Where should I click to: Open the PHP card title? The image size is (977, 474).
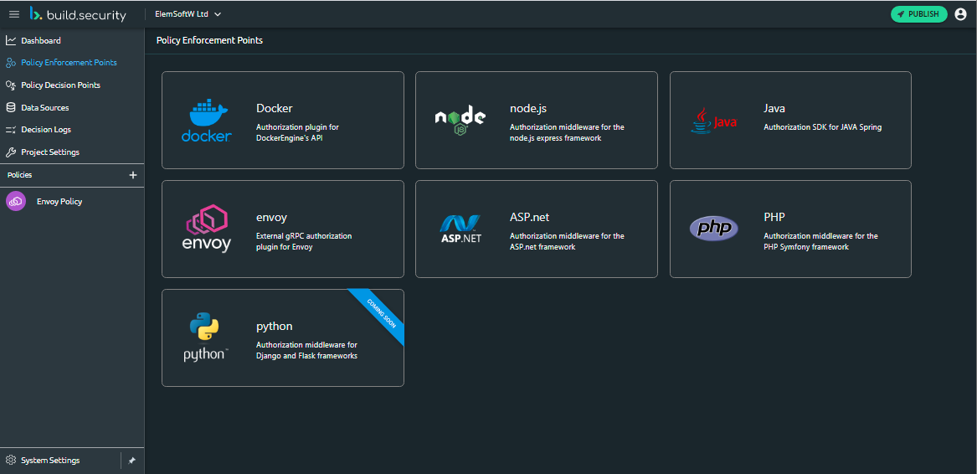774,217
